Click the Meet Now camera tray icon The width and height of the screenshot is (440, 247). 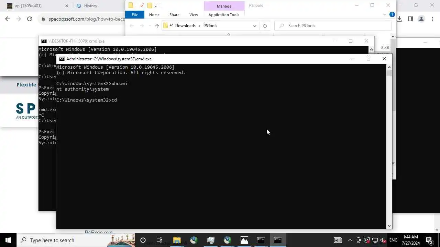click(358, 240)
